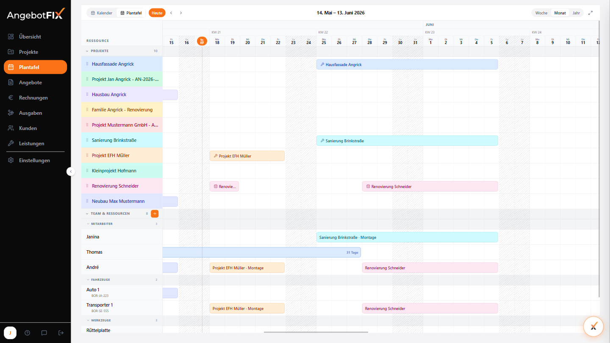Image resolution: width=610 pixels, height=343 pixels.
Task: Click employee name André
Action: [x=93, y=267]
